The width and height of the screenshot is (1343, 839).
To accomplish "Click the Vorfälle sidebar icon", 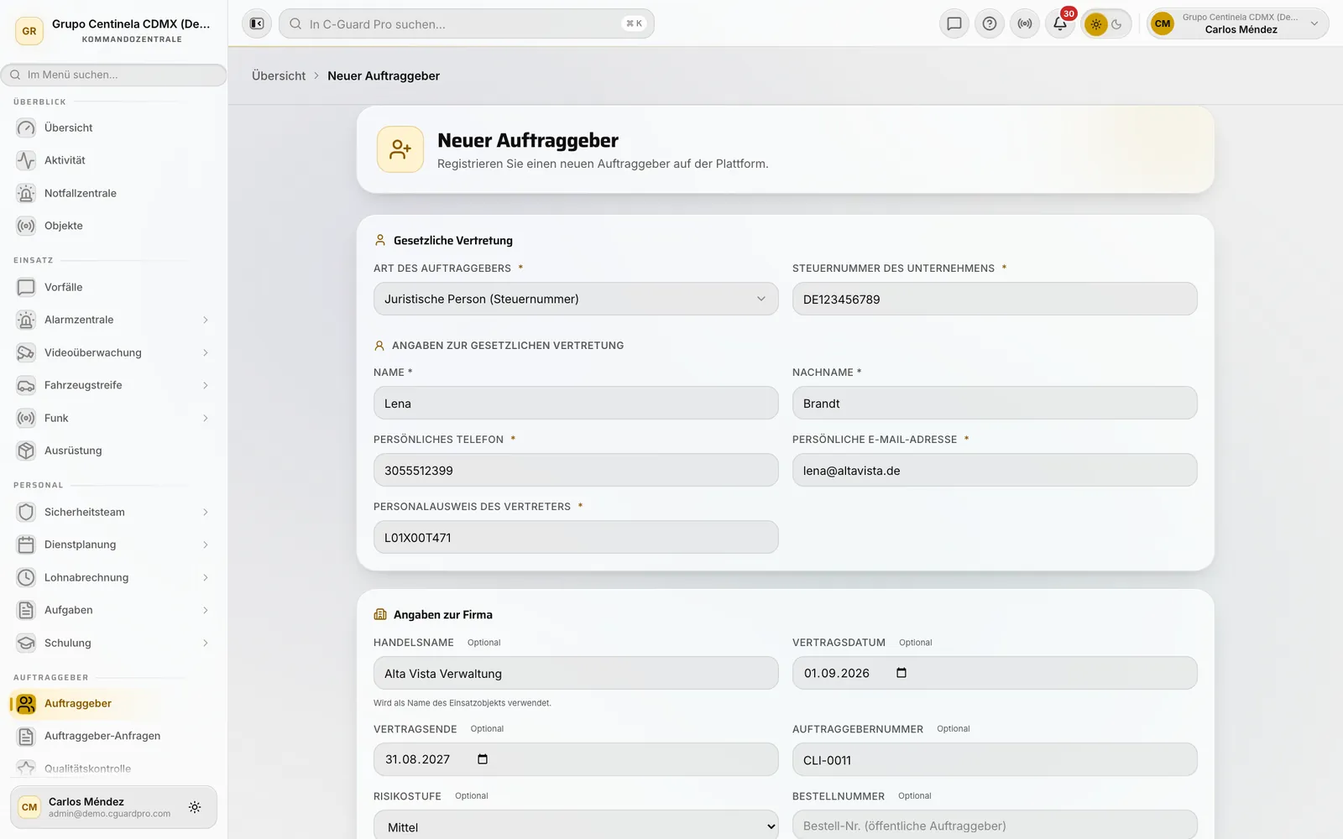I will (x=26, y=287).
